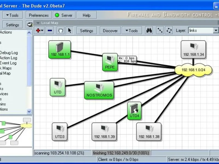Open the Help menu
The height and width of the screenshot is (164, 219).
(x=87, y=15)
